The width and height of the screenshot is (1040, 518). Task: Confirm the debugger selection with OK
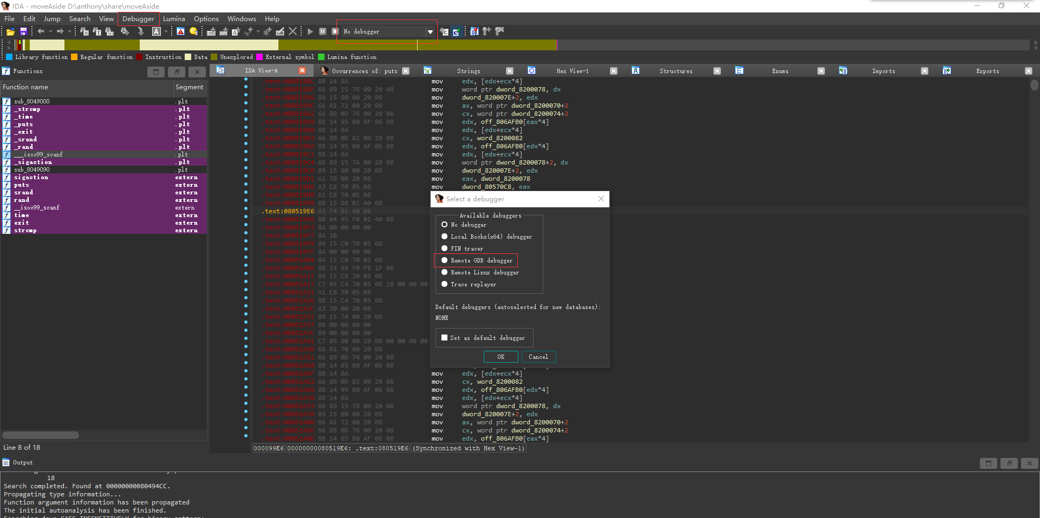tap(500, 357)
